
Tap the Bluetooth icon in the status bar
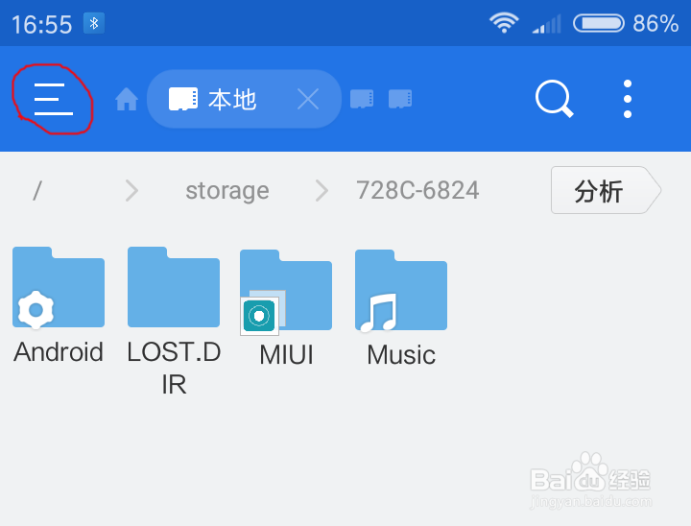pyautogui.click(x=93, y=23)
